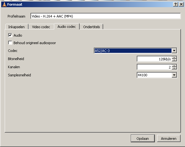Select the A52/AC-3 codec combo box
This screenshot has height=147, width=185.
135,51
